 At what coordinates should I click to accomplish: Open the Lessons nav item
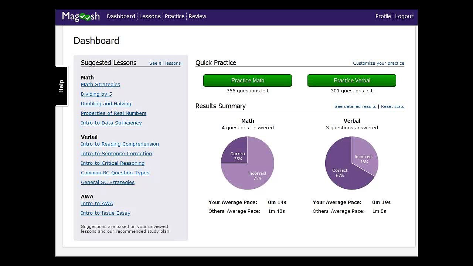pos(150,16)
